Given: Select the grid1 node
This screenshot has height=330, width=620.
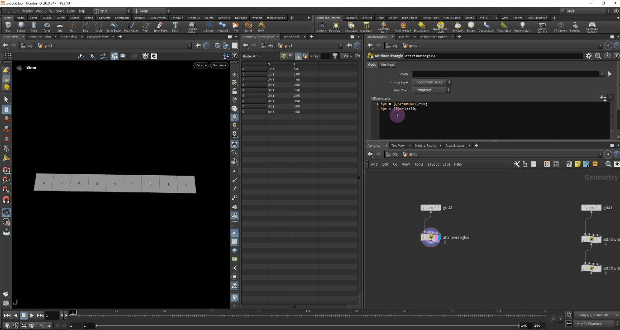Looking at the screenshot, I should click(591, 208).
